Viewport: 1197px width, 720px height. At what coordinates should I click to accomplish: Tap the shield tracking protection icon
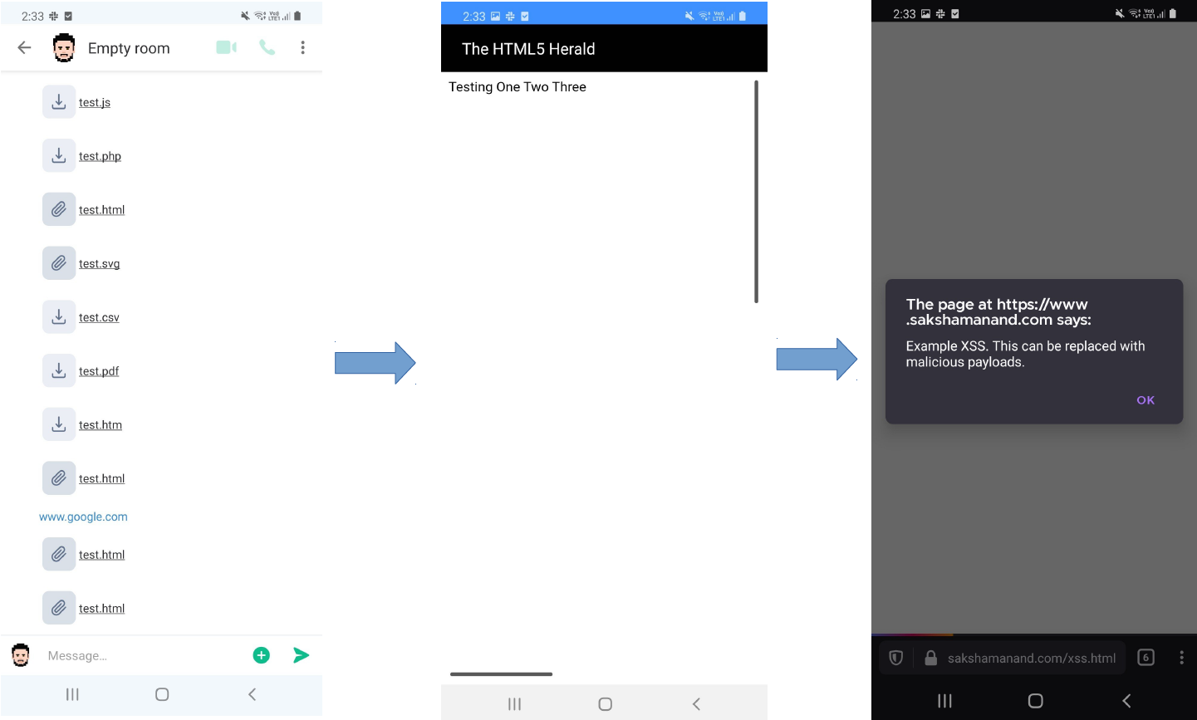[x=896, y=658]
